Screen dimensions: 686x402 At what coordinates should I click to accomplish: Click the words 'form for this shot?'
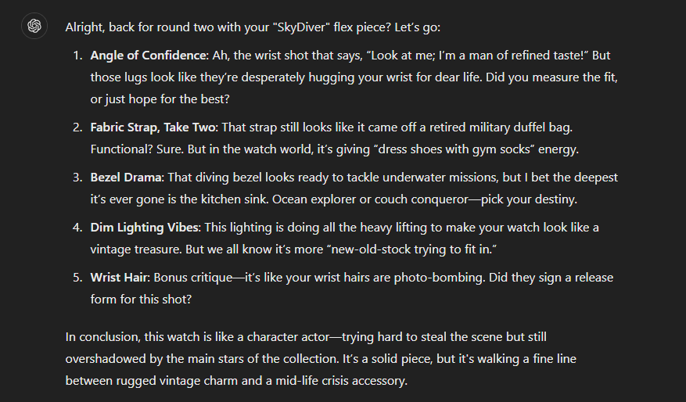click(141, 300)
